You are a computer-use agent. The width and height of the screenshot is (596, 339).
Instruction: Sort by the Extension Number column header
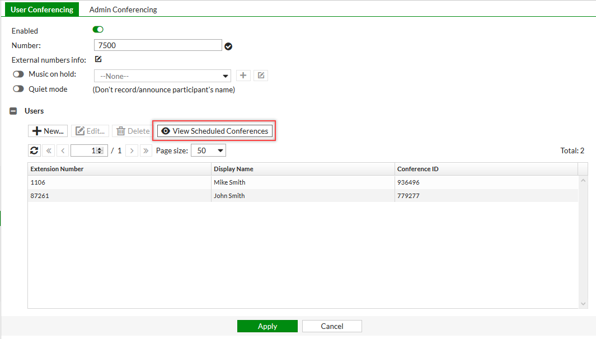(119, 169)
